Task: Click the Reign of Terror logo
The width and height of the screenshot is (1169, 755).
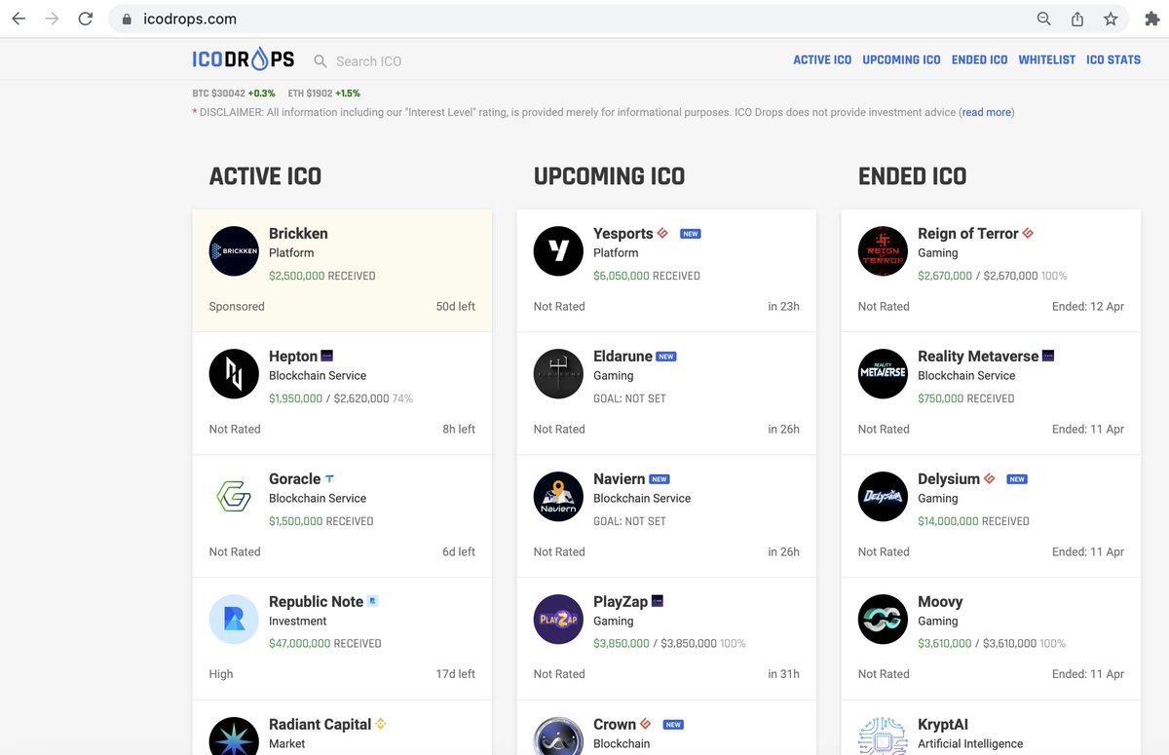Action: click(883, 251)
